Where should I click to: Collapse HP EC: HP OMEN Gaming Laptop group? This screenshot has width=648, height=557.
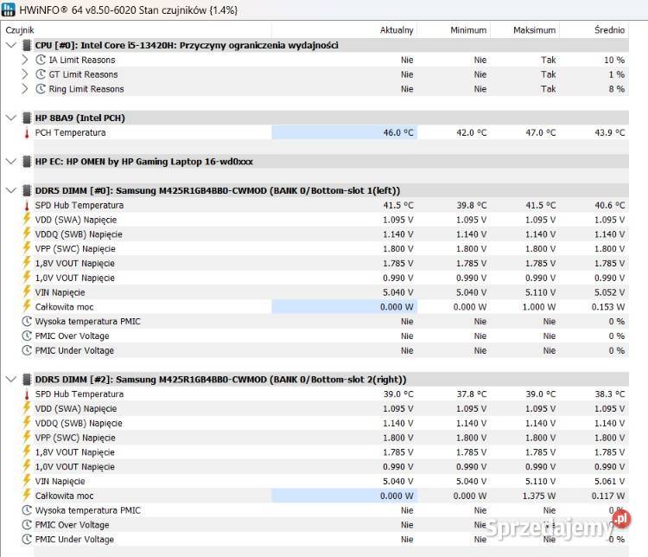(x=11, y=162)
